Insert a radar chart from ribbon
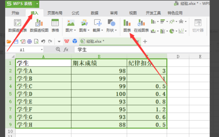Image resolution: width=219 pixels, height=137 pixels. pyautogui.click(x=181, y=21)
